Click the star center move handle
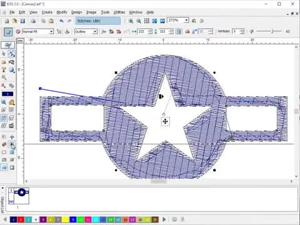Screen dimensions: 300x225 [x=165, y=121]
